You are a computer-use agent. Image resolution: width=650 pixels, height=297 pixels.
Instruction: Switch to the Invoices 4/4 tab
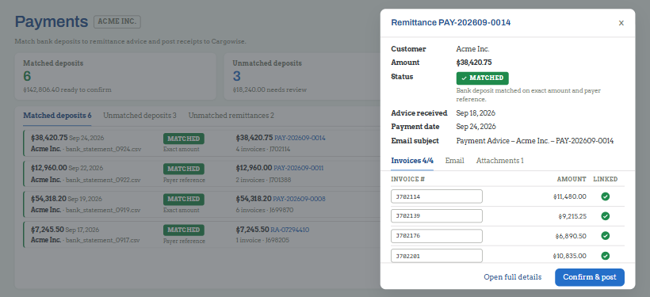tap(412, 161)
